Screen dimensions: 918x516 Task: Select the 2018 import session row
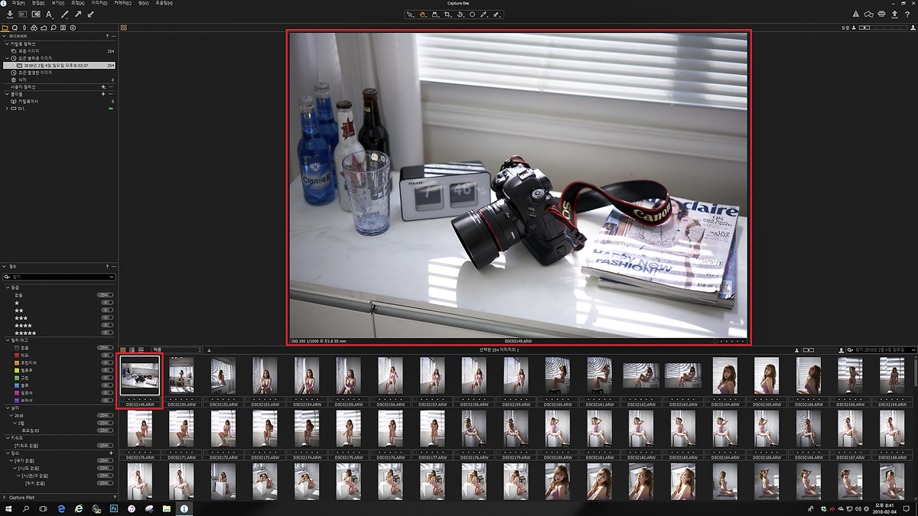pos(60,65)
